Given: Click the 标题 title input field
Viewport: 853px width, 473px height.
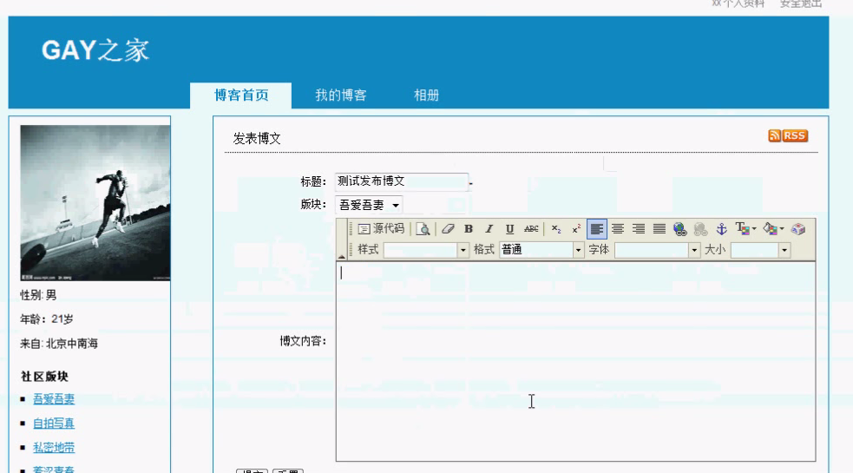Looking at the screenshot, I should [402, 181].
